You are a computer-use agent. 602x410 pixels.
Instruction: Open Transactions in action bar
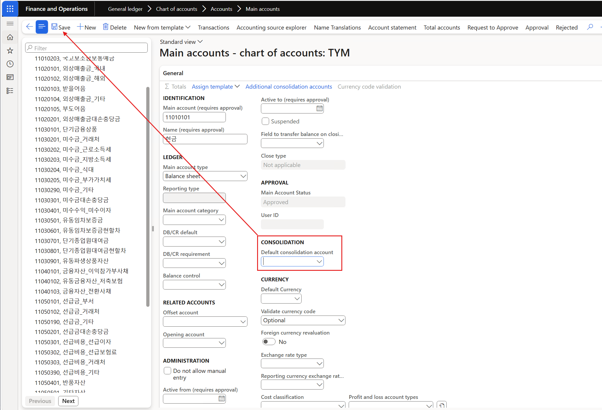click(x=213, y=27)
